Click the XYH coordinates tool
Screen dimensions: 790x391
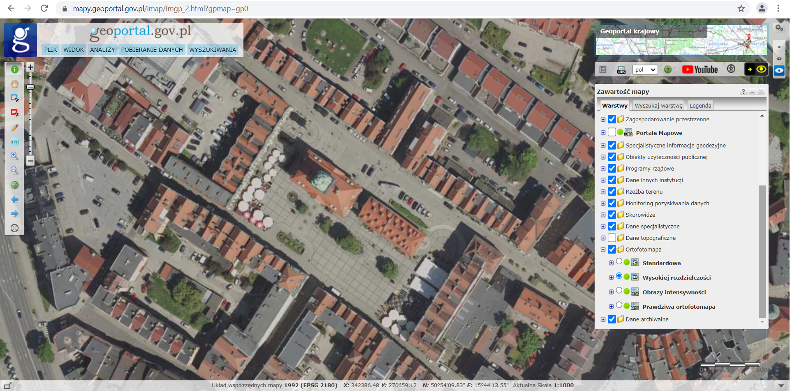(x=14, y=142)
